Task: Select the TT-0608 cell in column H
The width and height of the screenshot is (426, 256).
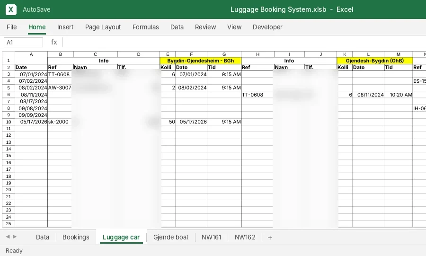Action: (x=257, y=95)
